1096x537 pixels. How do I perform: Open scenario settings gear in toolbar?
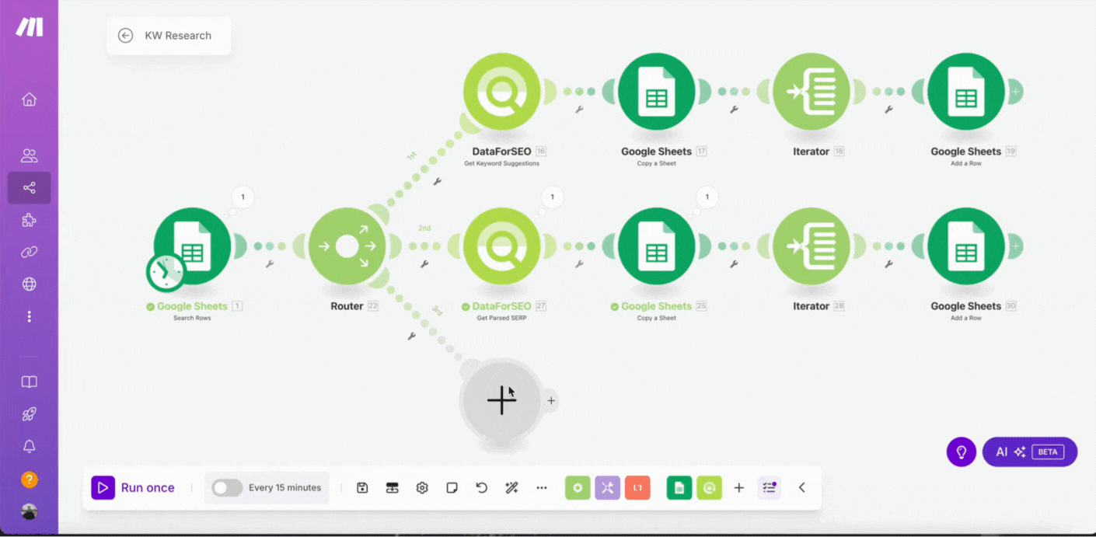tap(422, 487)
